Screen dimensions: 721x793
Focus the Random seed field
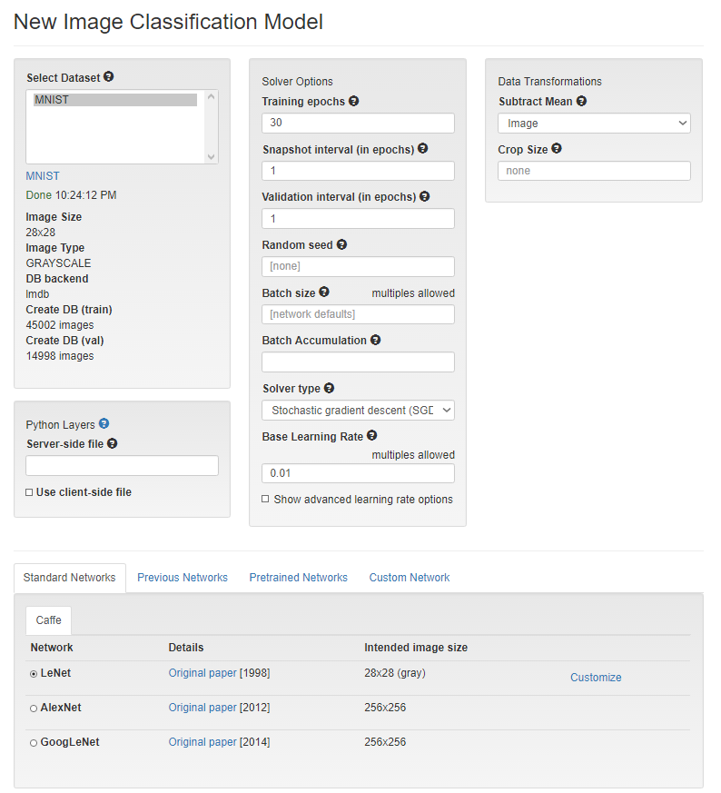click(x=358, y=266)
